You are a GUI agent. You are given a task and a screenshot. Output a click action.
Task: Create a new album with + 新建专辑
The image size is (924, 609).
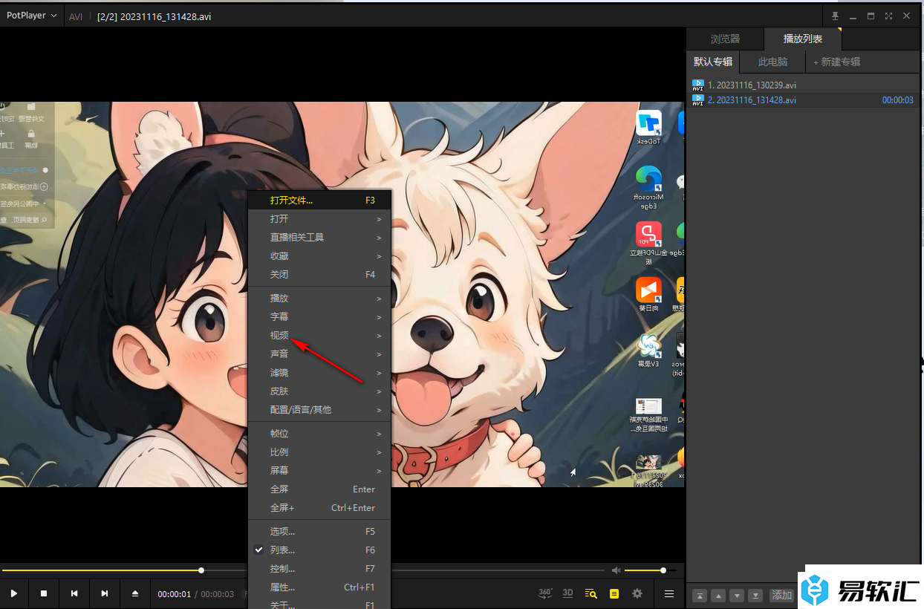(x=836, y=62)
